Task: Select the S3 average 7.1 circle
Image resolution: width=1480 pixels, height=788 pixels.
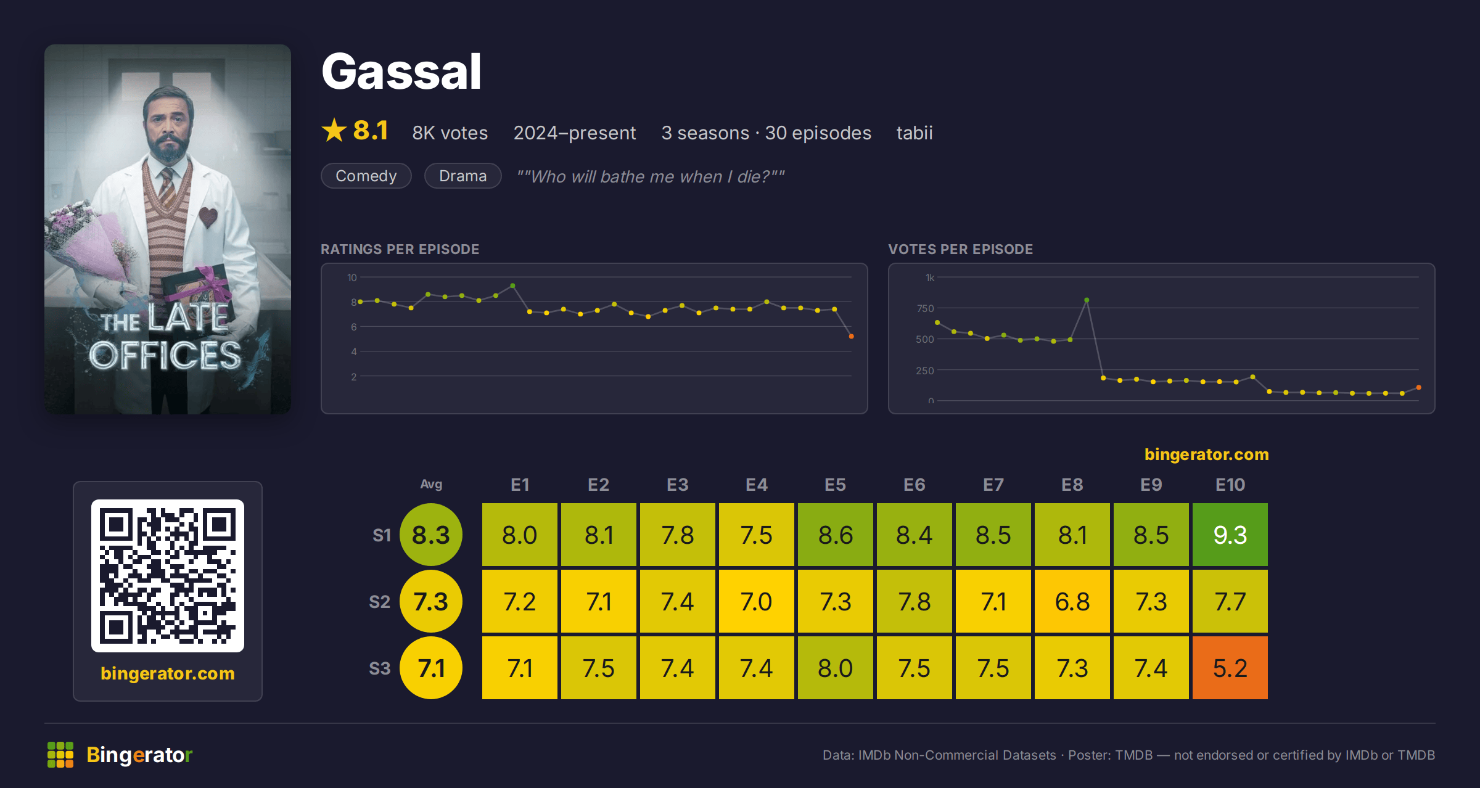Action: pos(431,668)
